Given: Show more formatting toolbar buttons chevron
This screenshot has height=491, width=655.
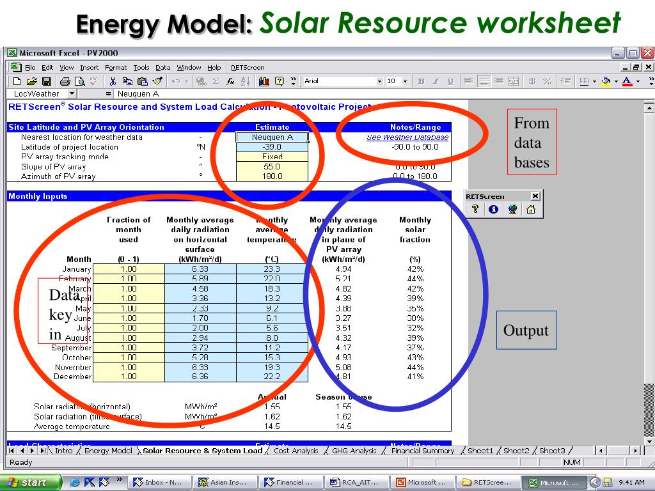Looking at the screenshot, I should point(651,81).
